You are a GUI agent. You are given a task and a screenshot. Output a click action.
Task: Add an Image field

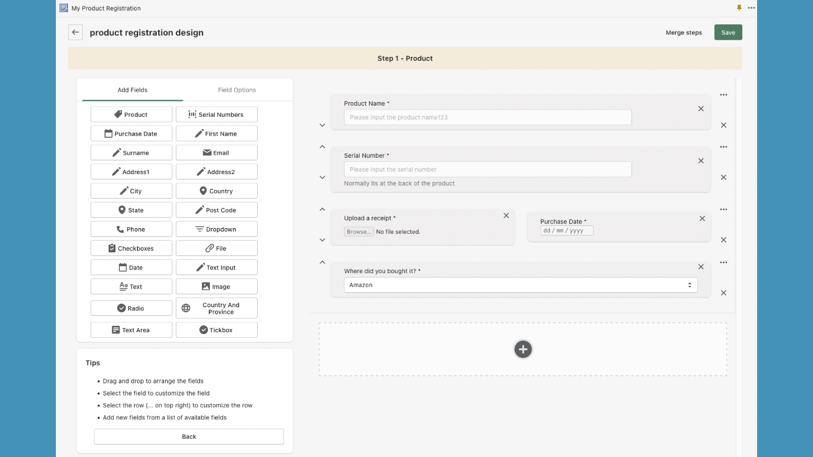tap(216, 286)
